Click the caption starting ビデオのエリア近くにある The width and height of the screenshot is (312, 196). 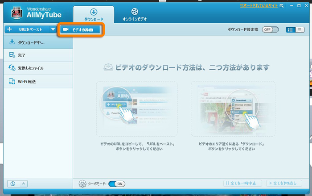click(x=231, y=146)
